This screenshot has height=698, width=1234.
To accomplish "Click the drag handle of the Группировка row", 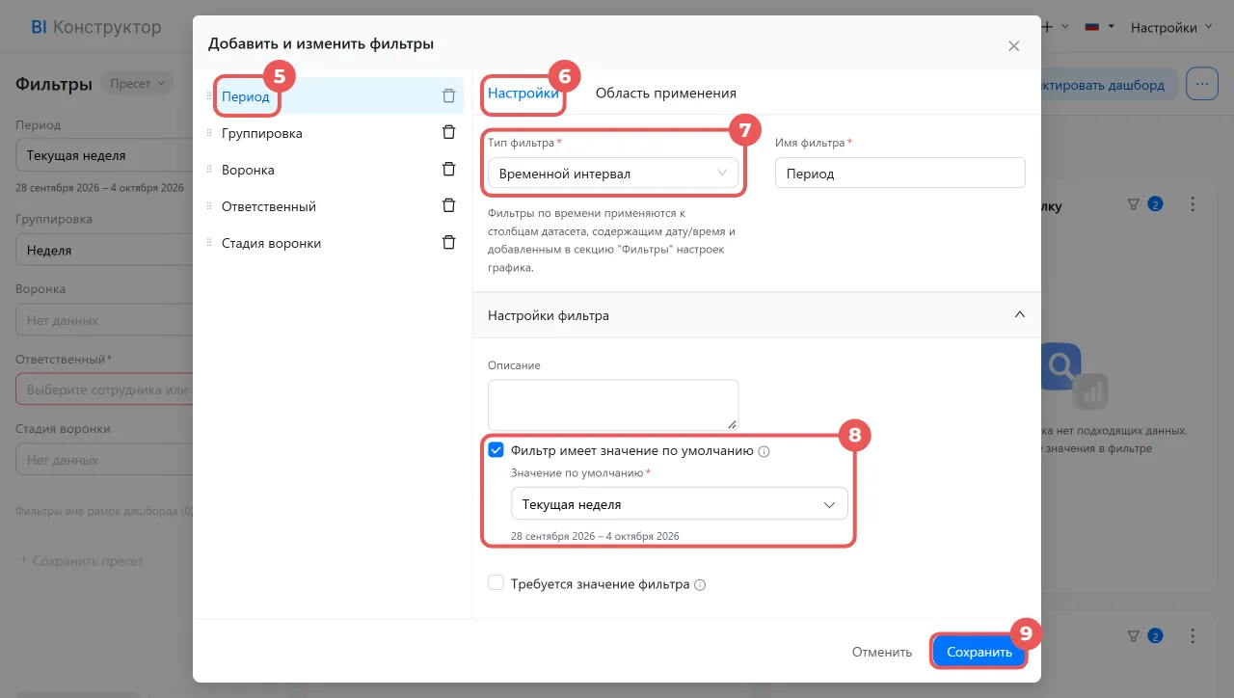I will pos(208,133).
